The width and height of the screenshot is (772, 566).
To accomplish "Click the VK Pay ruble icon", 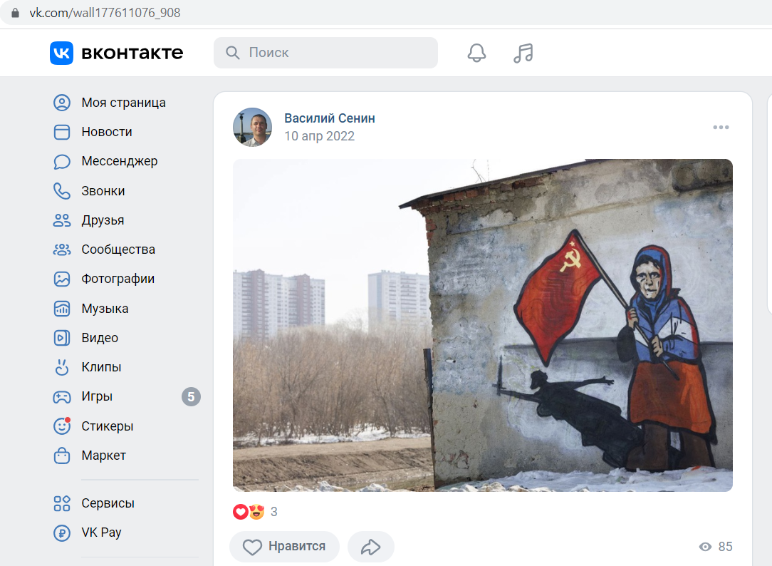I will point(61,532).
